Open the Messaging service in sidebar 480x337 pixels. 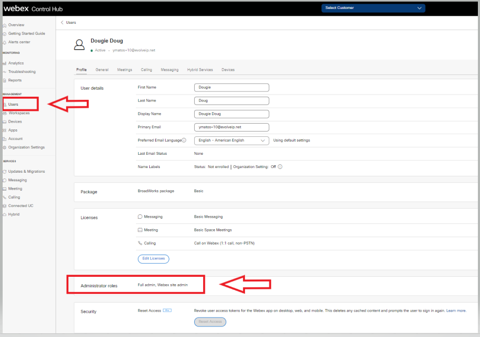point(17,180)
